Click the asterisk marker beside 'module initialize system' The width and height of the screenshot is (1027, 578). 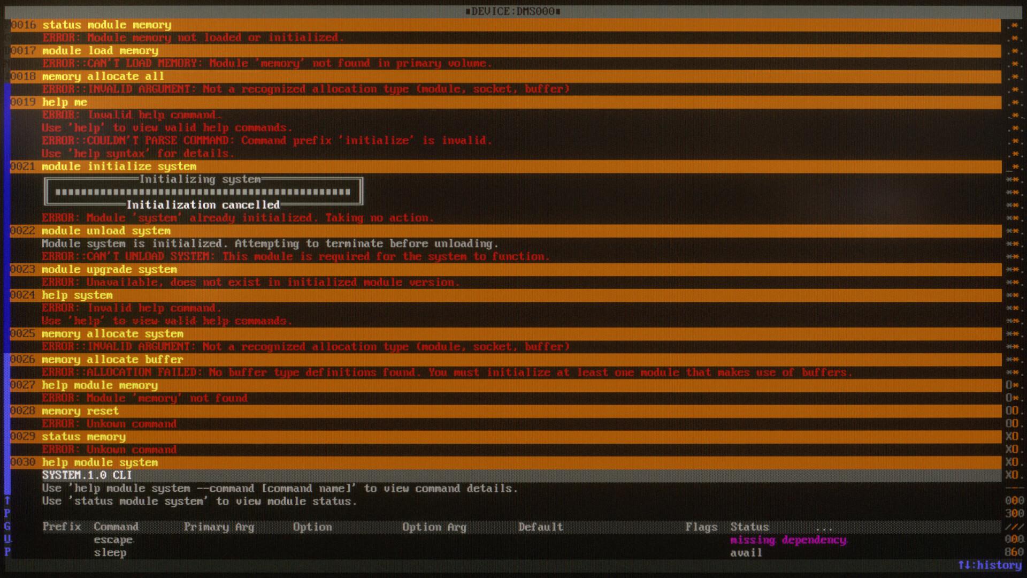(x=1016, y=166)
